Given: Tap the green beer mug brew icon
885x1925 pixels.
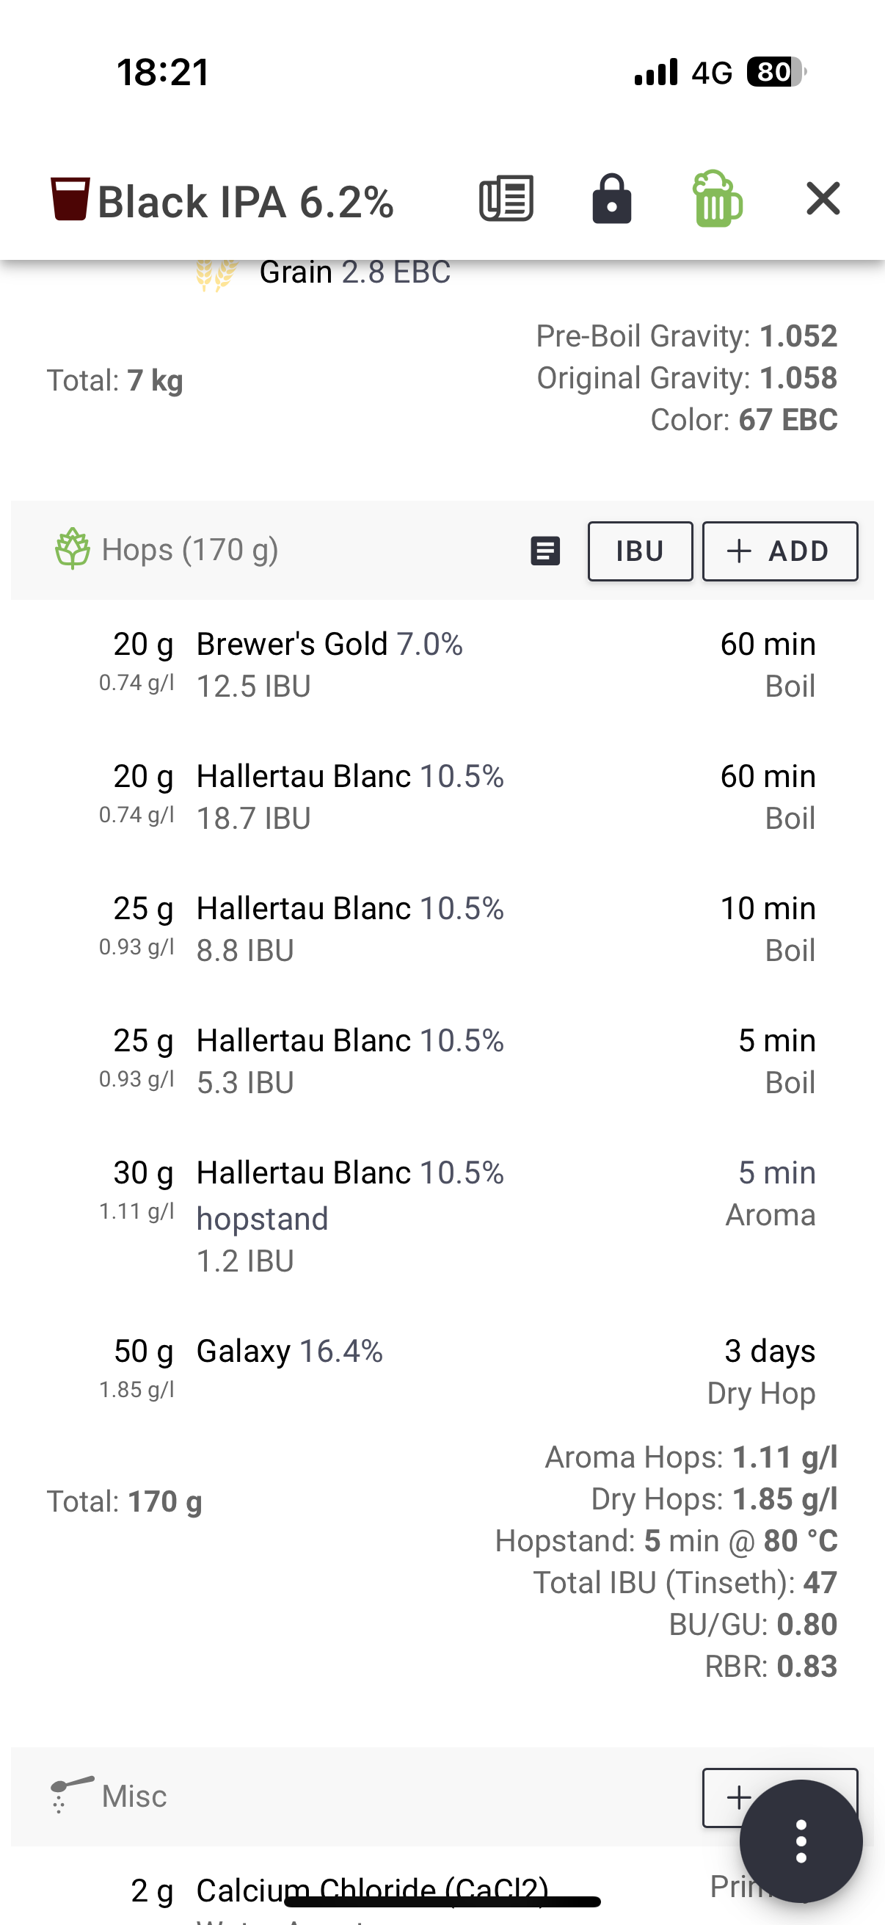Looking at the screenshot, I should 717,199.
